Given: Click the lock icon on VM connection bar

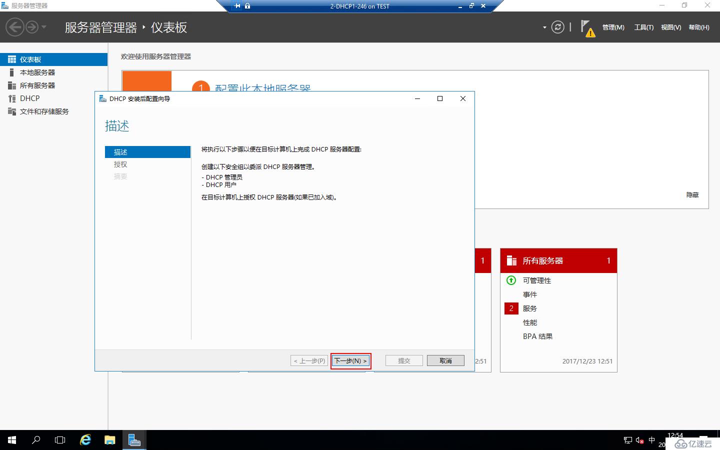Looking at the screenshot, I should click(x=247, y=6).
